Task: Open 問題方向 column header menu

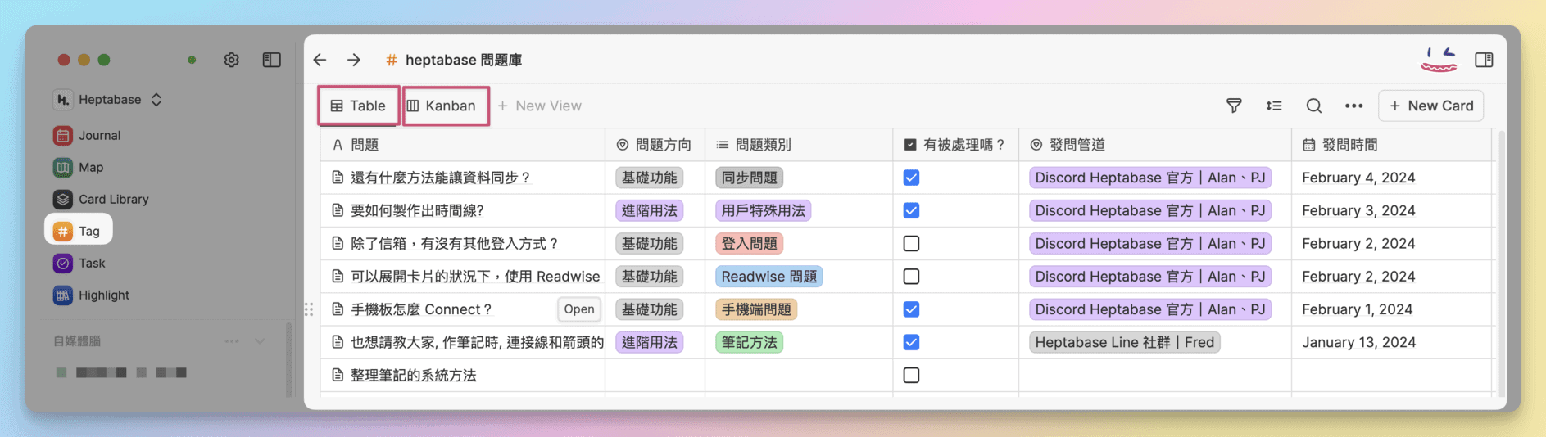Action: pos(655,145)
